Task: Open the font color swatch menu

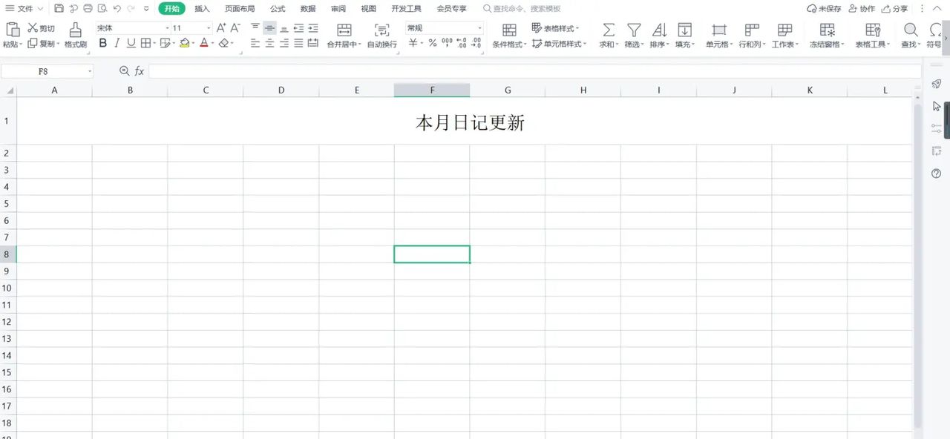Action: click(x=203, y=43)
